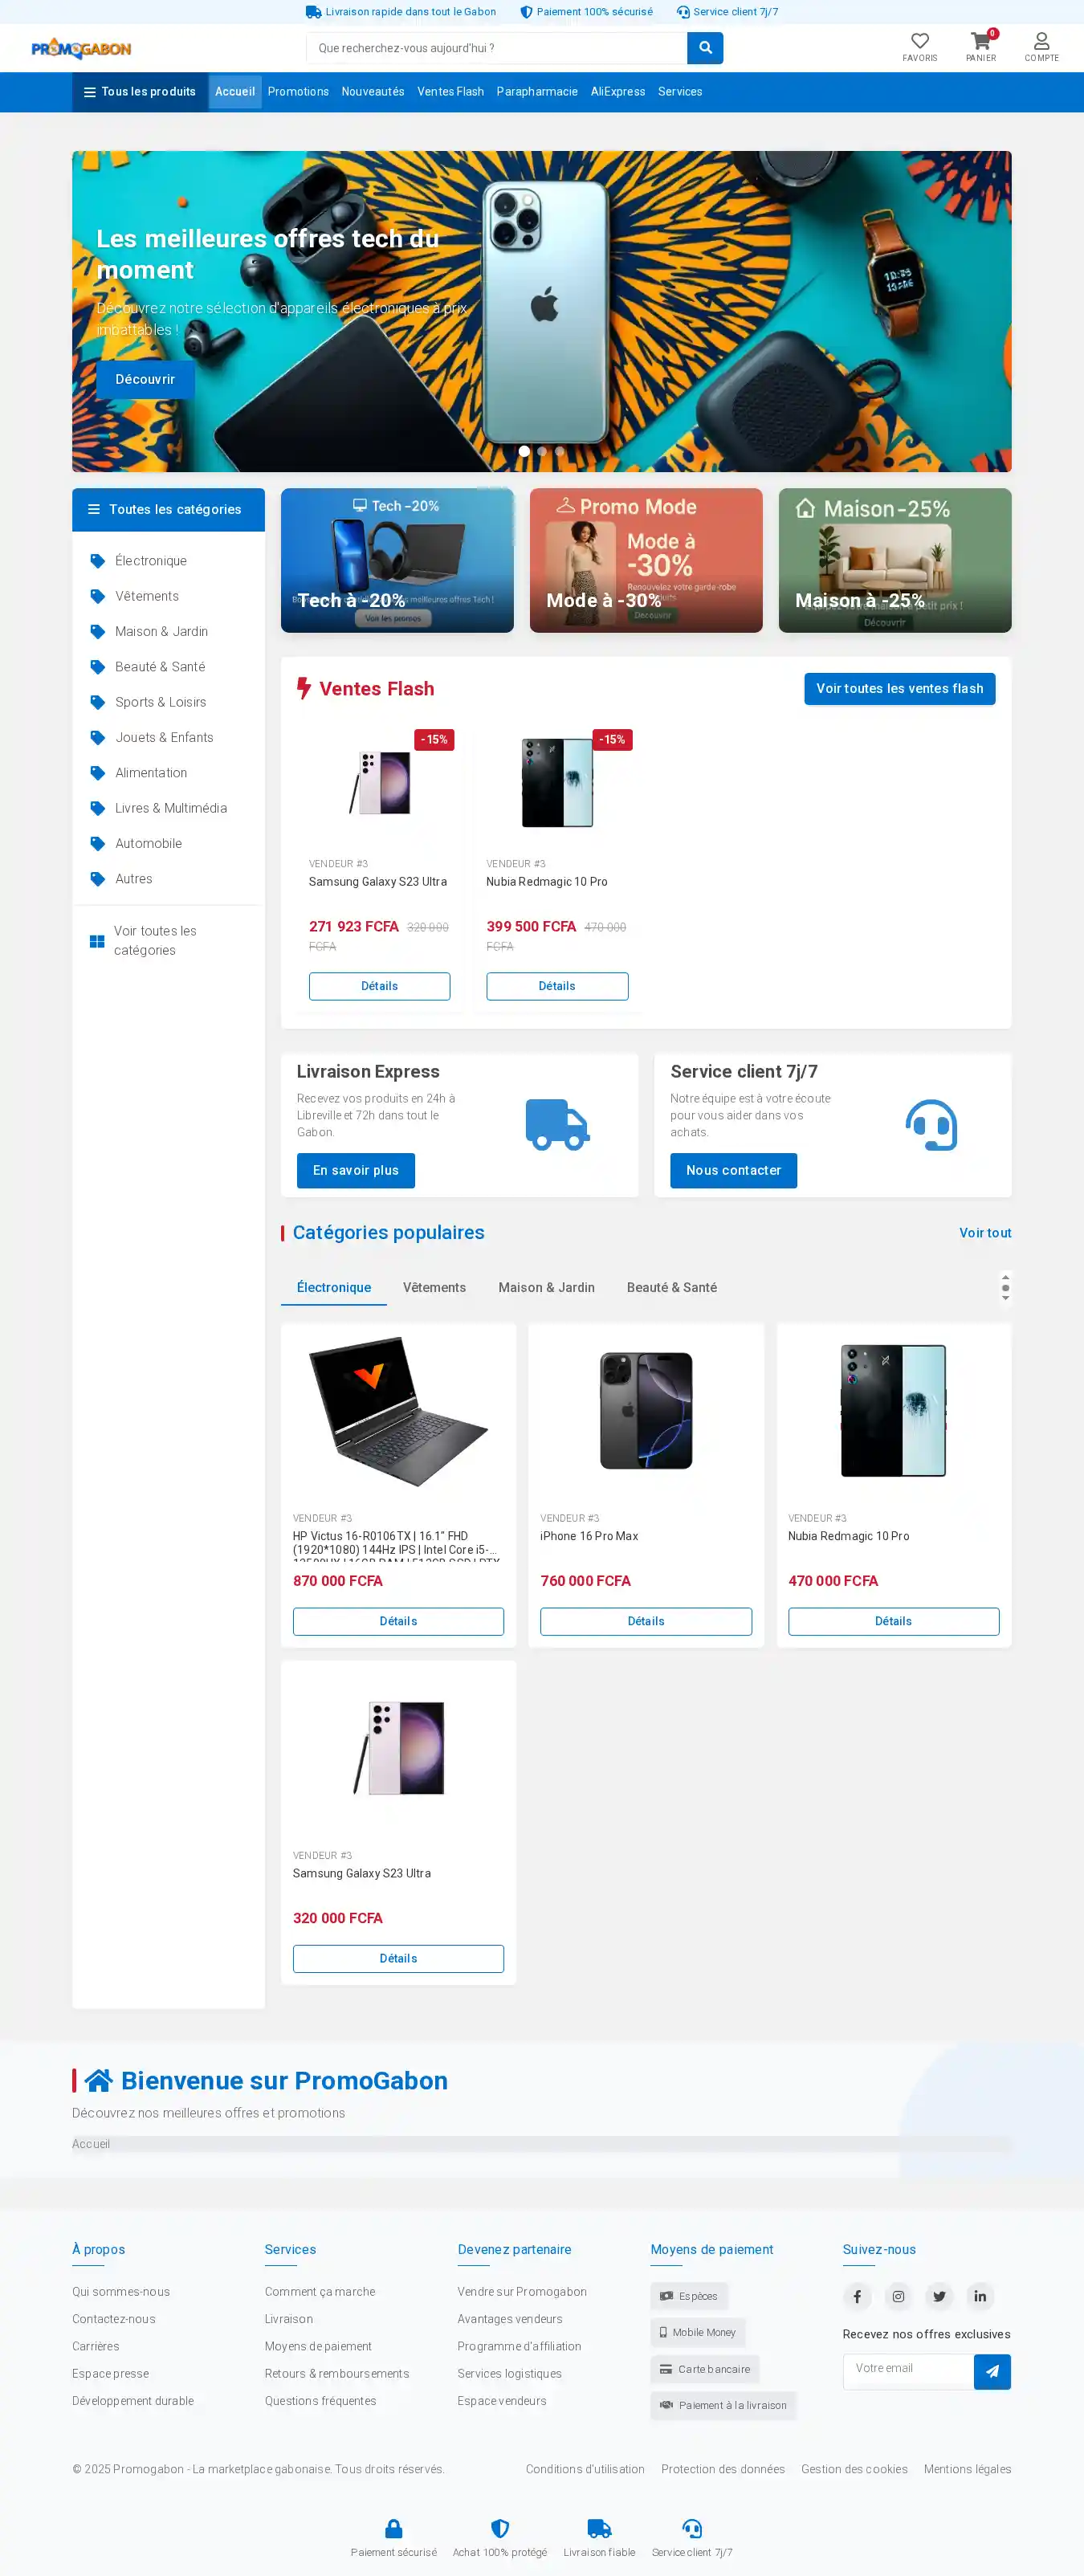
Task: Open the Favoris heart icon
Action: pos(919,46)
